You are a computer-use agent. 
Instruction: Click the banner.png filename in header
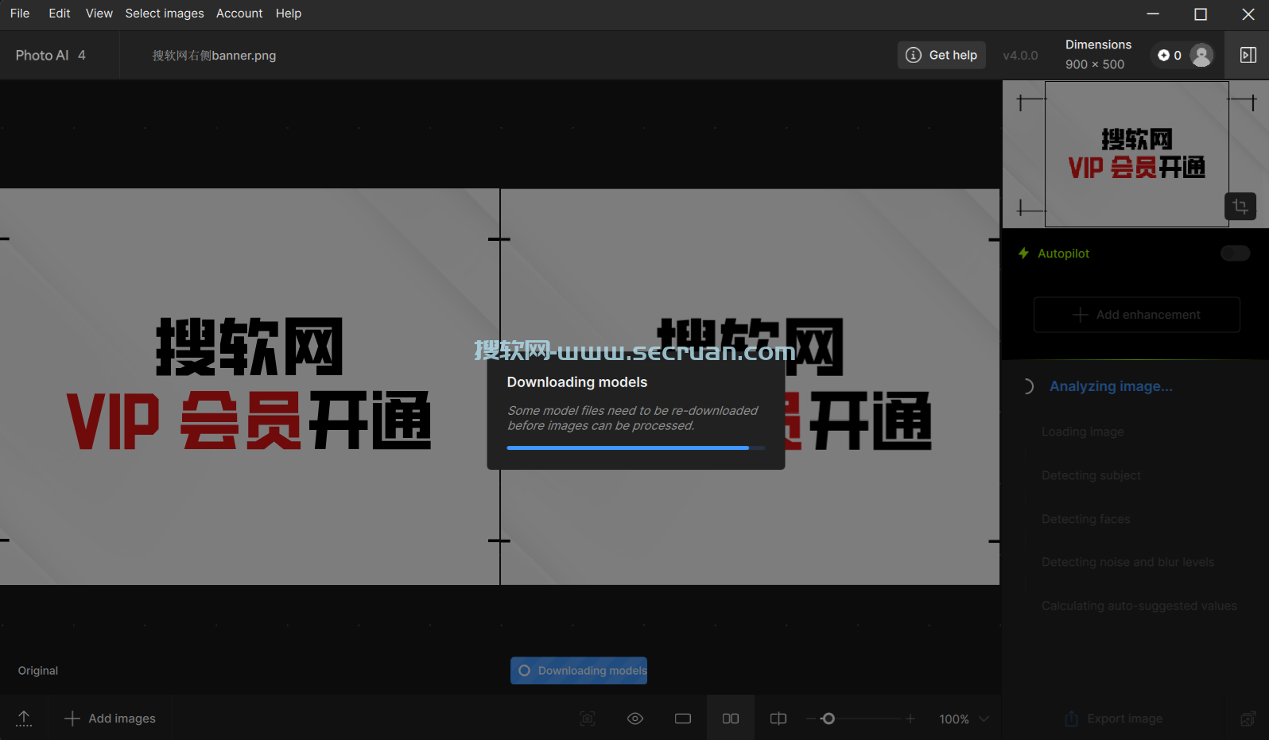(x=214, y=56)
